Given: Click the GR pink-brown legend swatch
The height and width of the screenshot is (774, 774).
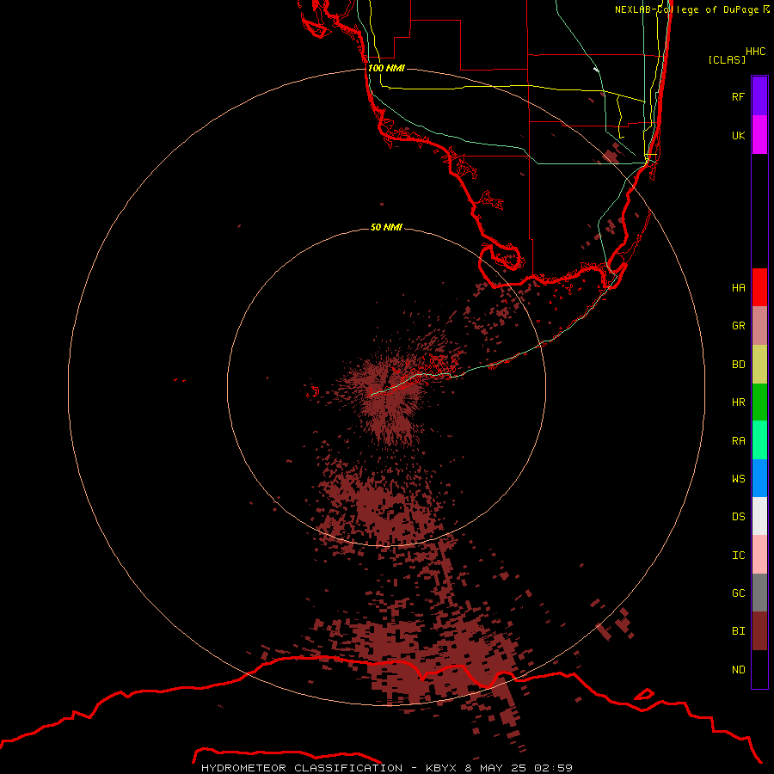Looking at the screenshot, I should (759, 326).
